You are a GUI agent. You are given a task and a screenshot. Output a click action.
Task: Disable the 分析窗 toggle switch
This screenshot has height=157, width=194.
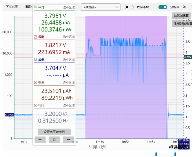(163, 7)
